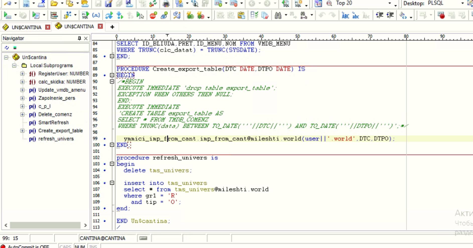Click the printer icon
This screenshot has height=248, width=473.
[x=166, y=4]
